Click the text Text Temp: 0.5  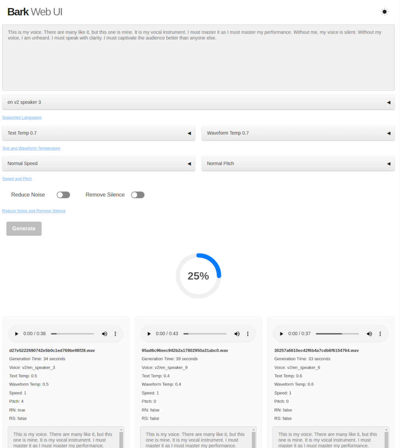pyautogui.click(x=23, y=376)
